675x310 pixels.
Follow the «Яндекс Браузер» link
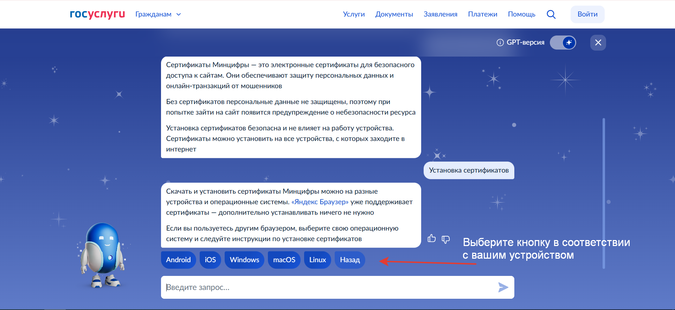(x=320, y=202)
